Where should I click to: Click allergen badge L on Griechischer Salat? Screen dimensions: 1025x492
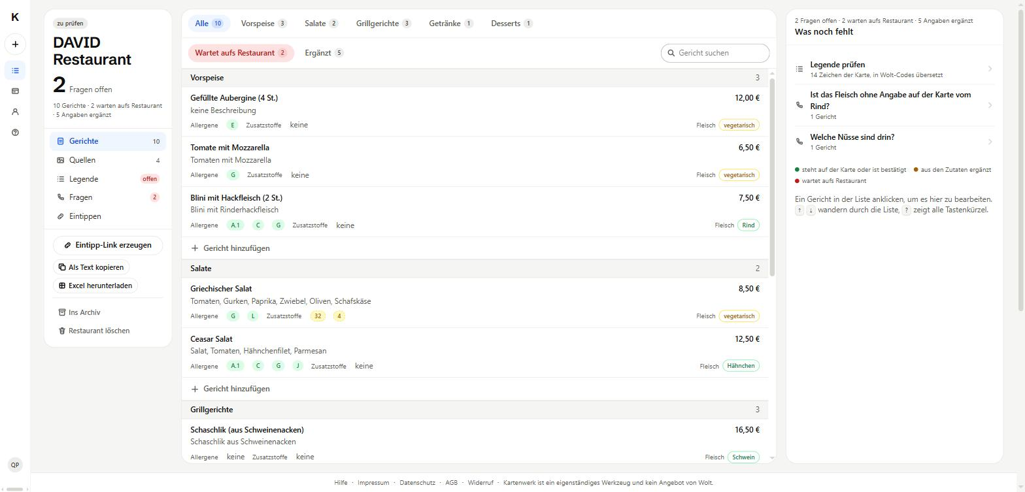(x=253, y=316)
